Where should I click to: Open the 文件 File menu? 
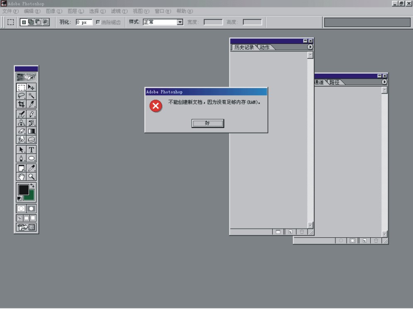pos(10,11)
